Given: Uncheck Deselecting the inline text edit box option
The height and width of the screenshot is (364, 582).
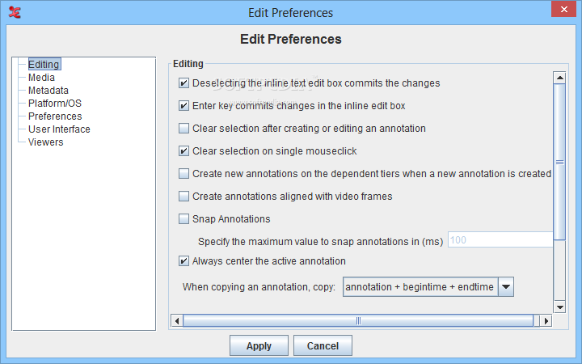Looking at the screenshot, I should click(x=183, y=83).
